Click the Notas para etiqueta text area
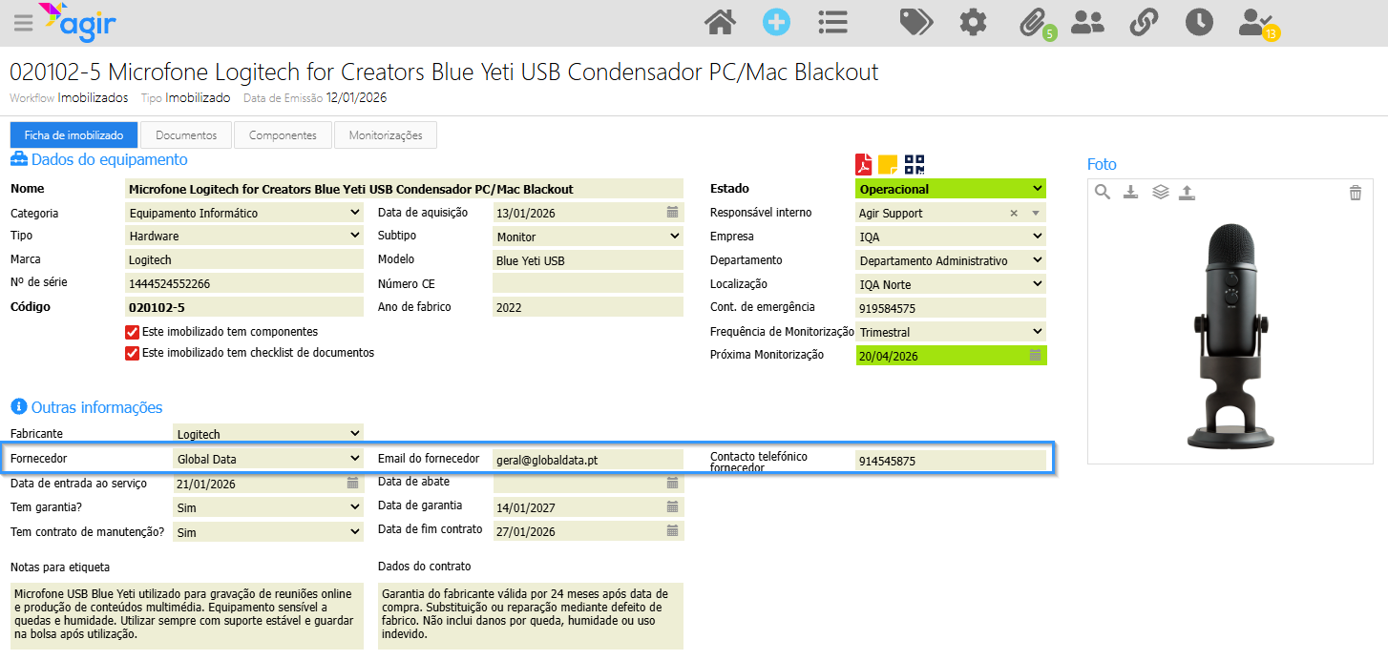This screenshot has width=1388, height=660. 187,616
